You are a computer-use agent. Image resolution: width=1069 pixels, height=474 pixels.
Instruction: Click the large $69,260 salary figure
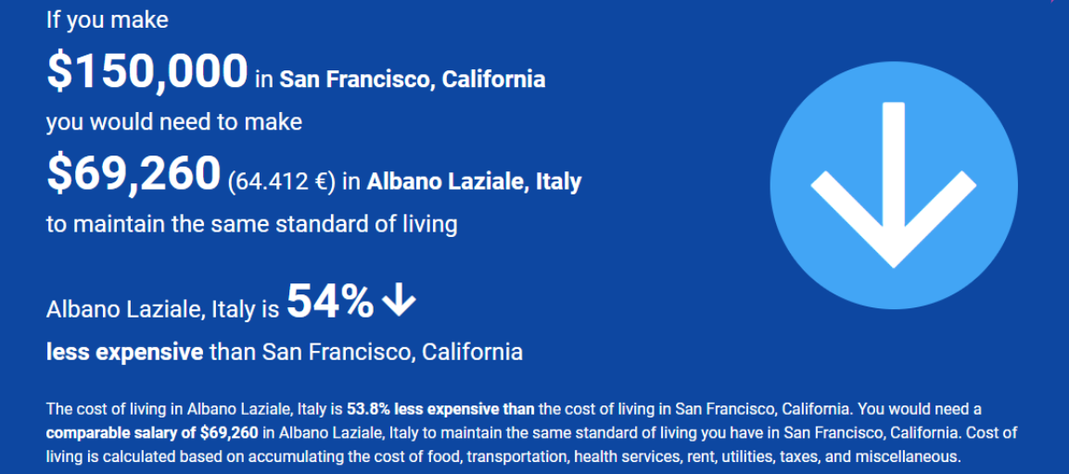pos(134,174)
